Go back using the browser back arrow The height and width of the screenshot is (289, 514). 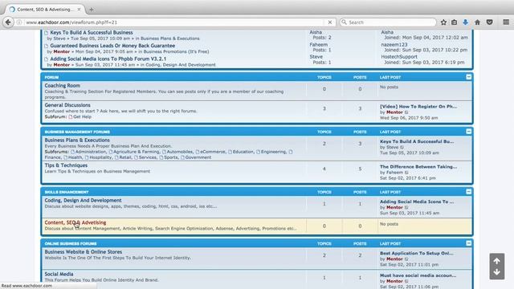pos(8,22)
